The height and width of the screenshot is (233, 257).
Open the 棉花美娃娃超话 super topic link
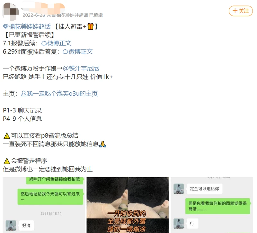[30, 26]
